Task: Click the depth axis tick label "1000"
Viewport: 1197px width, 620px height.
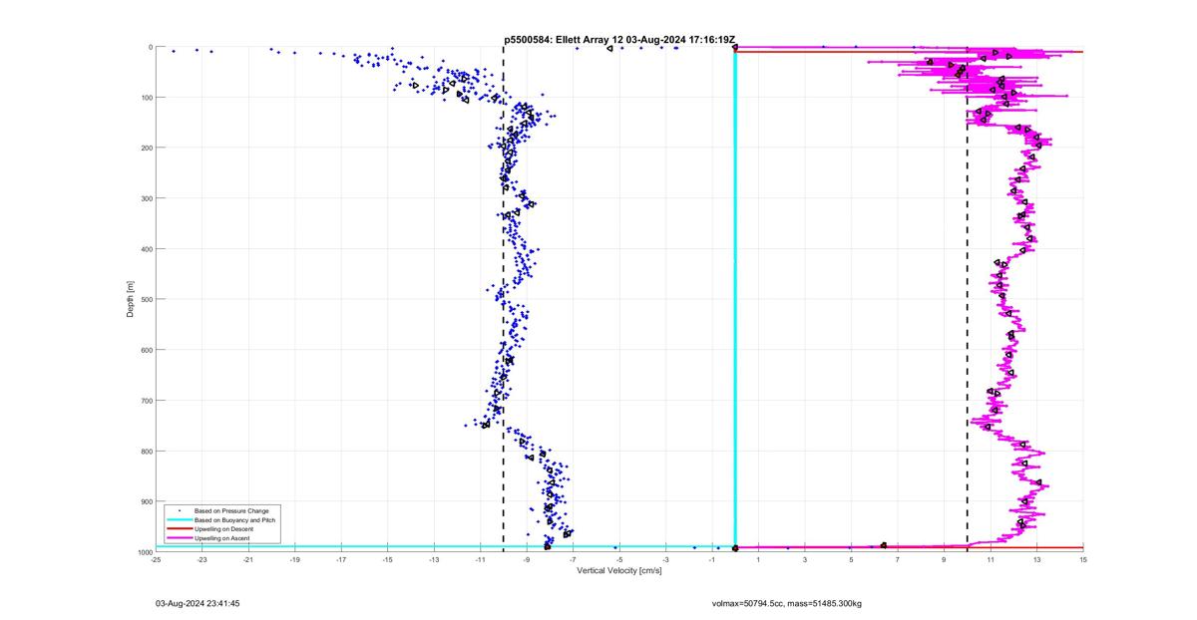Action: [x=144, y=552]
